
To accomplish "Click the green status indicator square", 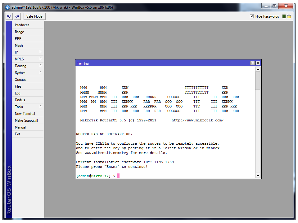I will tap(284, 16).
